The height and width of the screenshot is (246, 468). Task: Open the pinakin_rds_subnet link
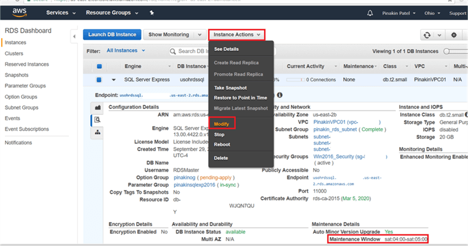click(x=335, y=129)
